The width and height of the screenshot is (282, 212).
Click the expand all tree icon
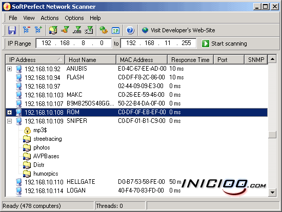coord(38,30)
